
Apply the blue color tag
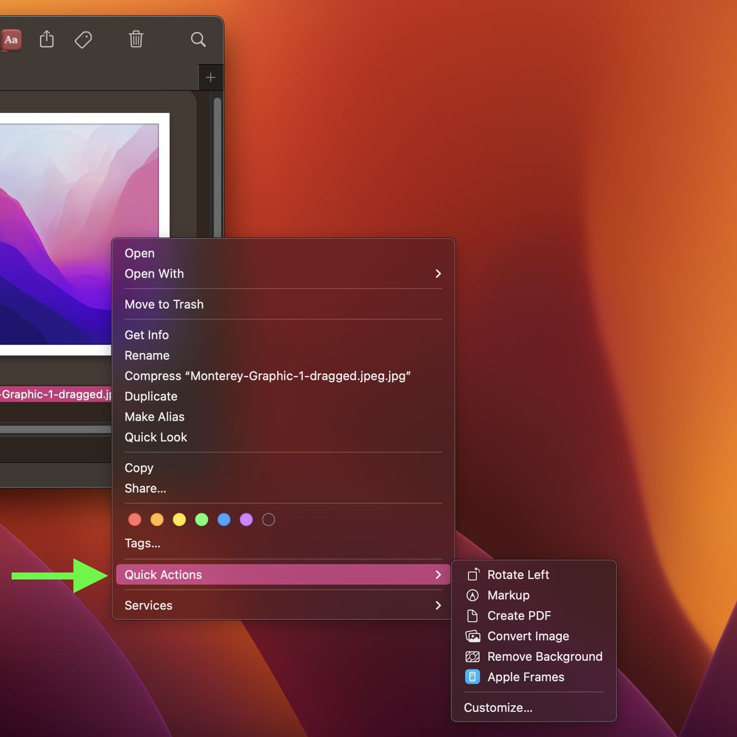224,520
